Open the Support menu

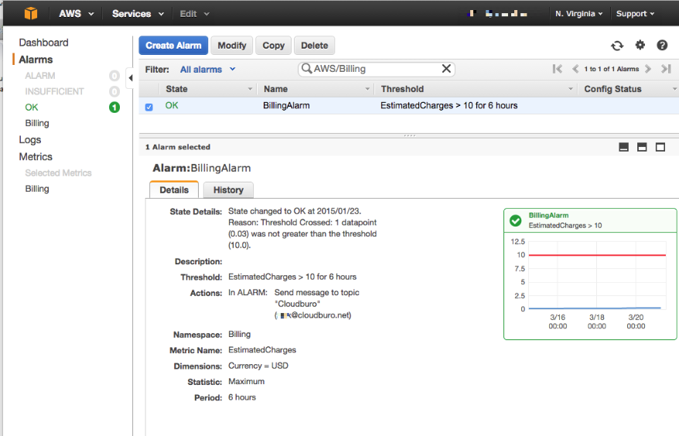[635, 14]
